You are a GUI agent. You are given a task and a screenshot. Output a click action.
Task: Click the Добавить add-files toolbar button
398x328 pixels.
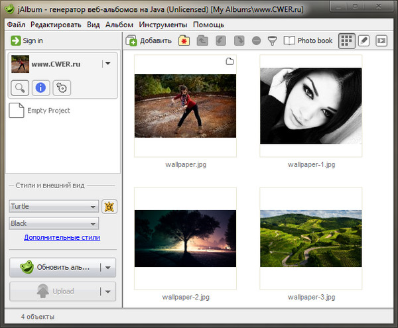coord(149,40)
